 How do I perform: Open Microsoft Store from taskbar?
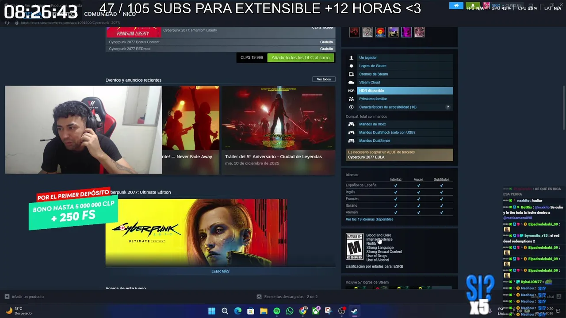click(x=251, y=311)
